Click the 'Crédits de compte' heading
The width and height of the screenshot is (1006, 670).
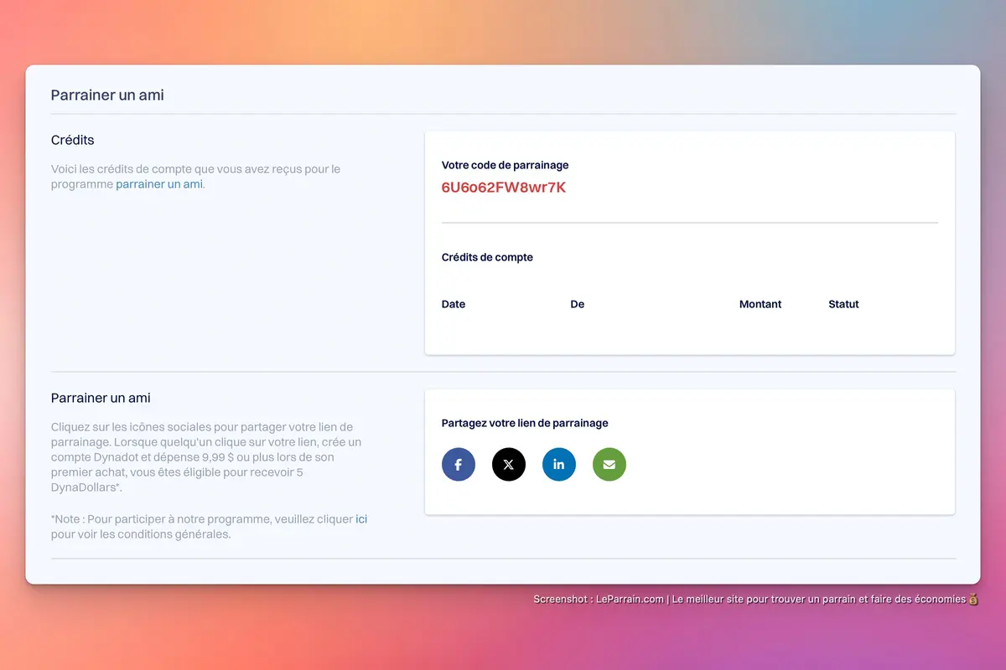coord(487,257)
